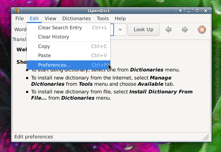Select Clear History menu entry

[x=69, y=37]
